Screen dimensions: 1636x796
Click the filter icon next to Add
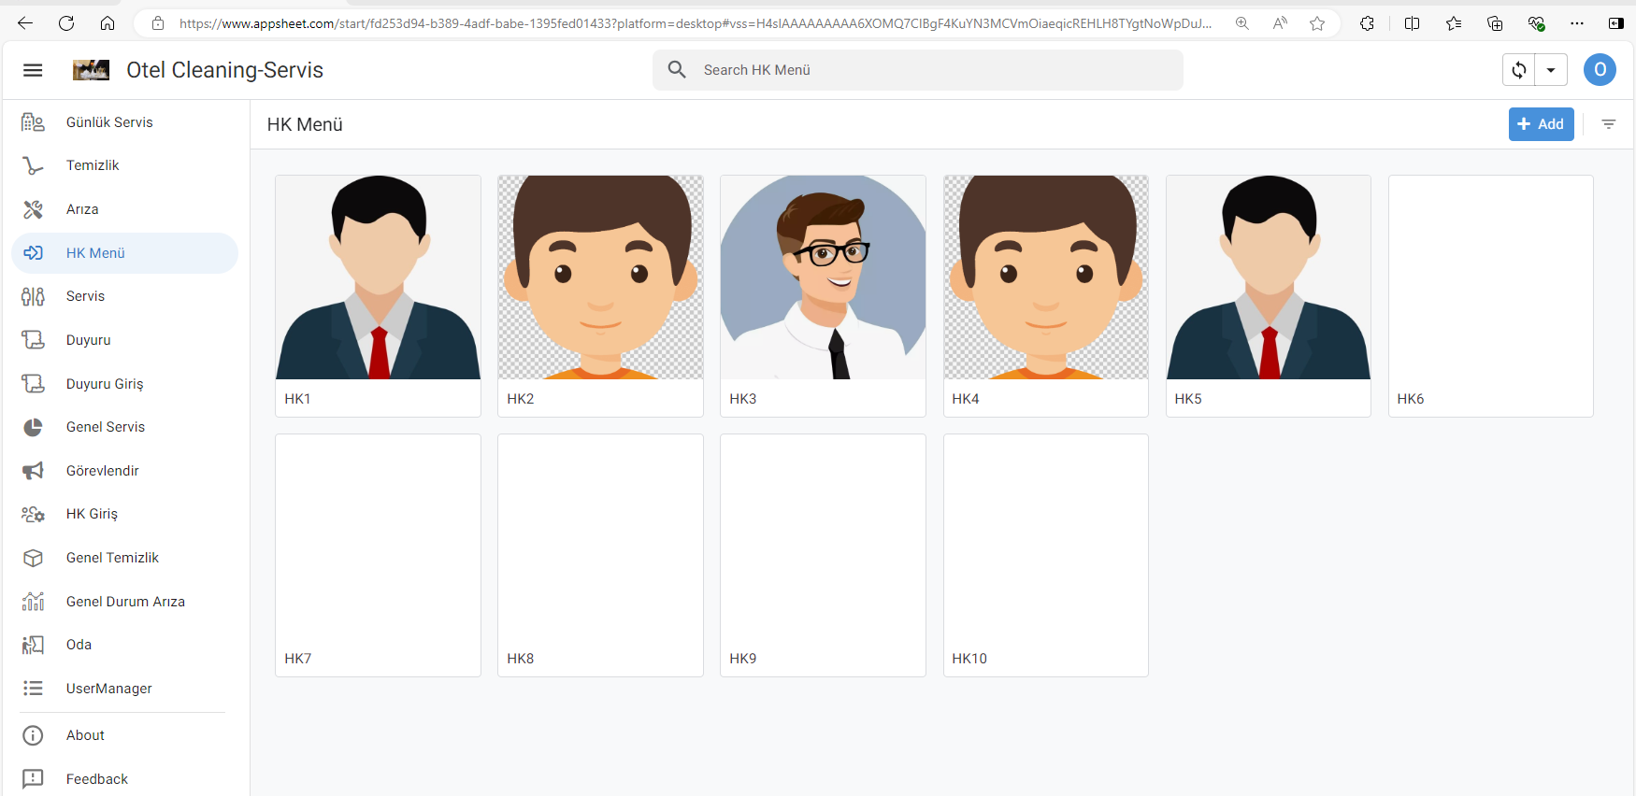(1609, 124)
